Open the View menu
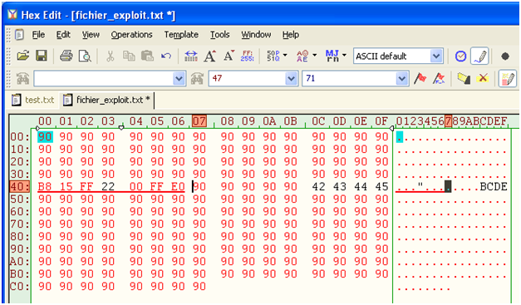Viewport: 521px width, 305px height. pyautogui.click(x=91, y=35)
